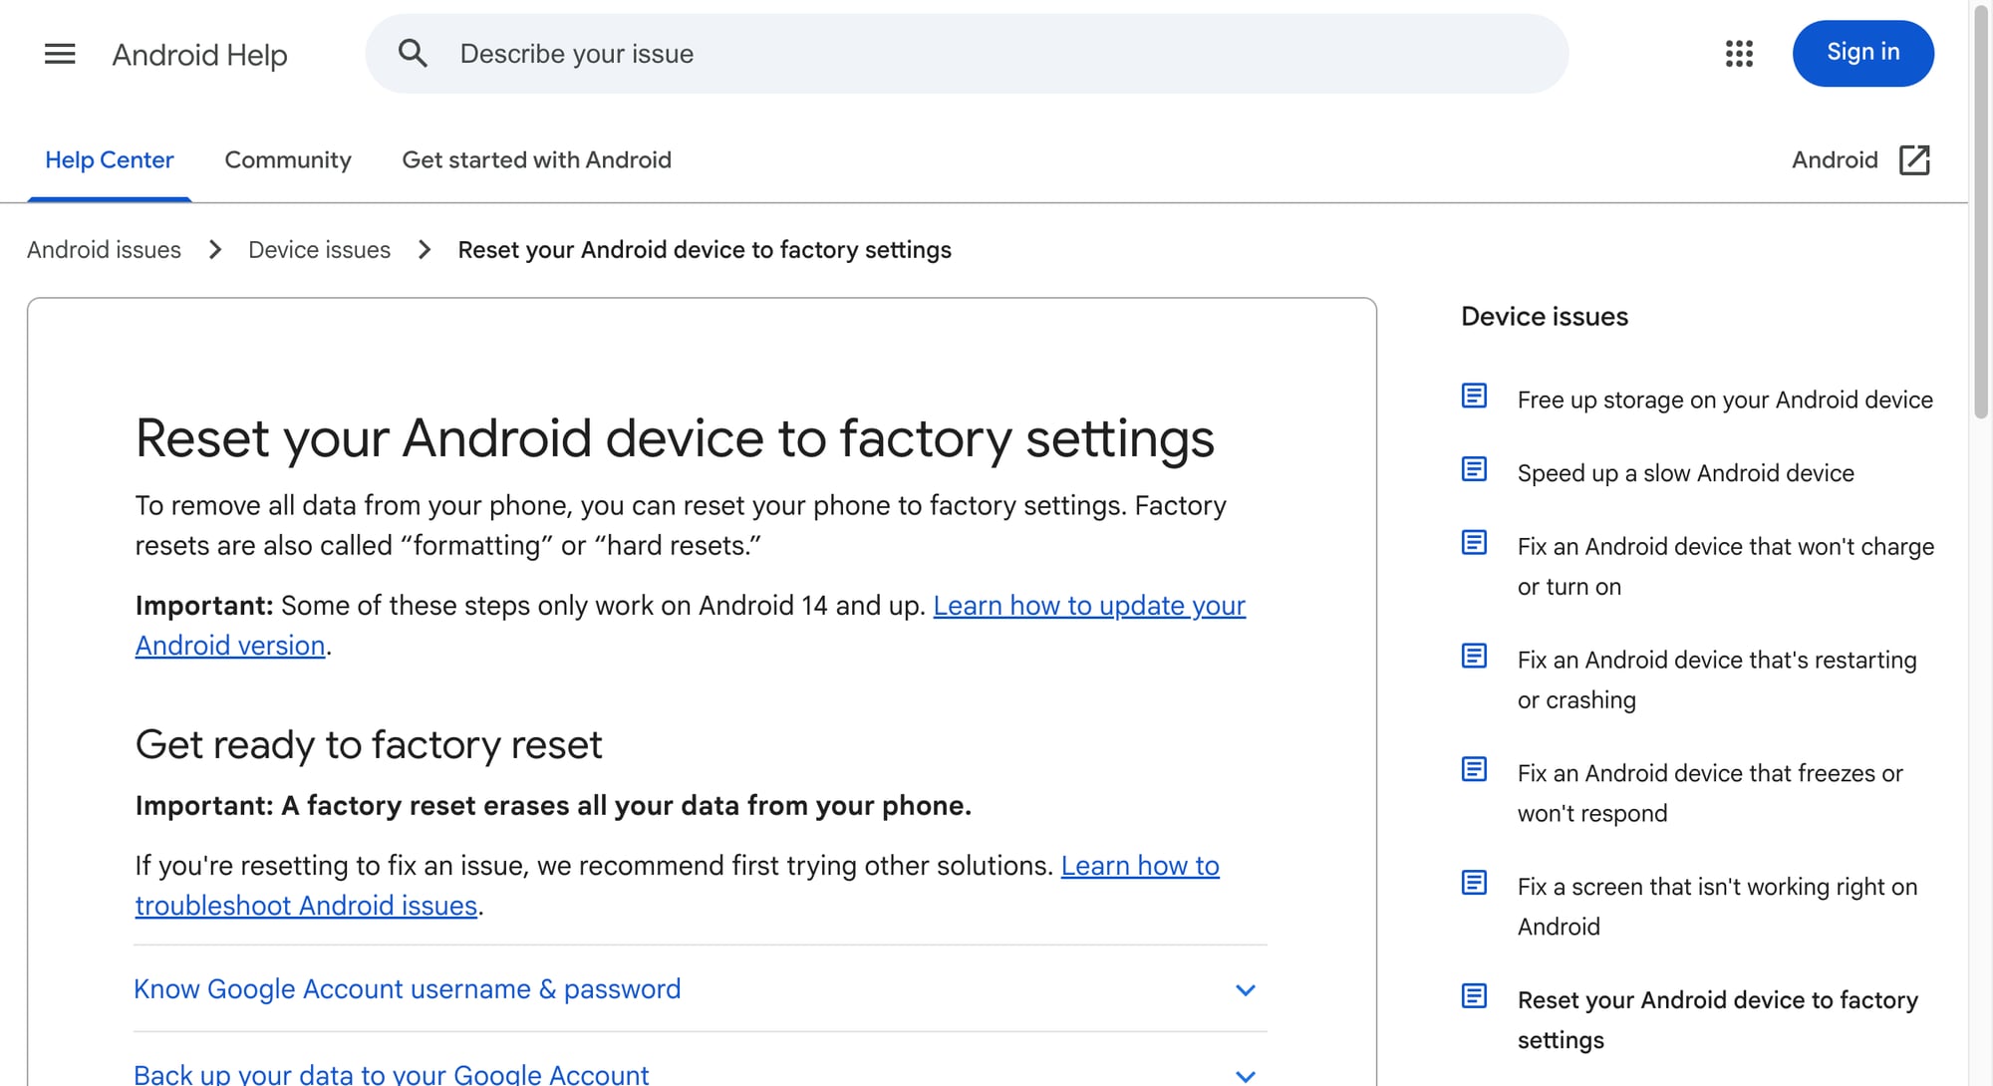Click the Get ready to factory reset heading

click(x=369, y=745)
